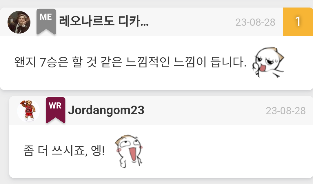Click the gray ME bookmark badge
This screenshot has width=313, height=184.
click(x=46, y=21)
